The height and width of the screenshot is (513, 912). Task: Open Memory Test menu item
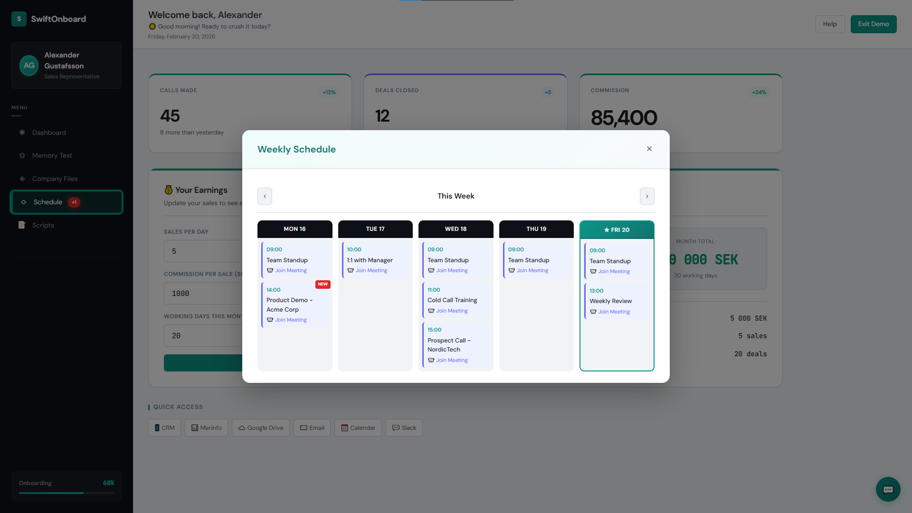click(x=52, y=156)
